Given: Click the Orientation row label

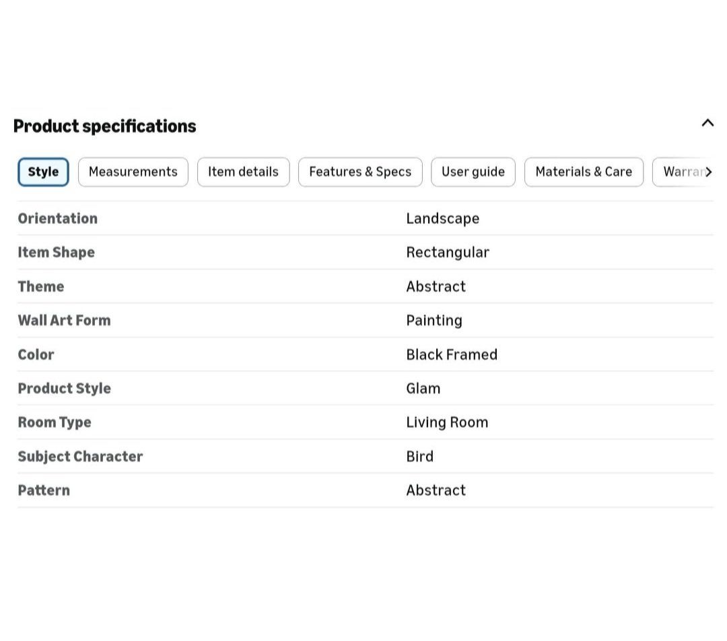Looking at the screenshot, I should tap(57, 218).
